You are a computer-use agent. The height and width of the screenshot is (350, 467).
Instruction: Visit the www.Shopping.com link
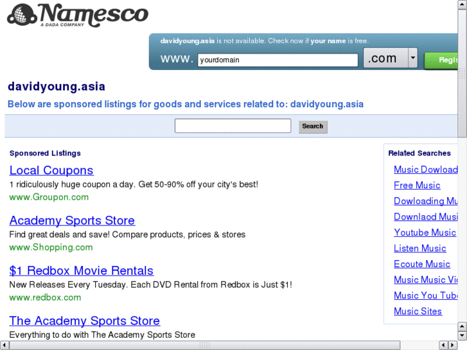coord(51,247)
